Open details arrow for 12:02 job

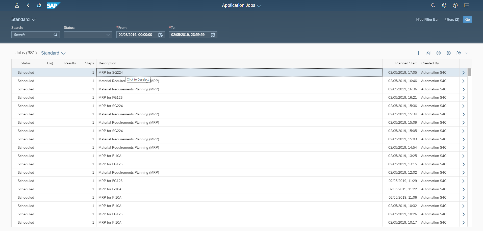(x=464, y=173)
